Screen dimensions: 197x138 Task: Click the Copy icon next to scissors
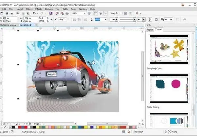coord(23,13)
